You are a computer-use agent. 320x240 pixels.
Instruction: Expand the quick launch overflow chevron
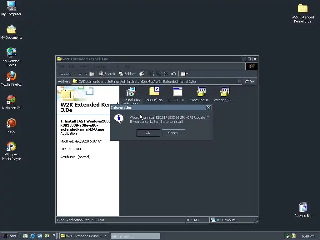tap(54, 235)
